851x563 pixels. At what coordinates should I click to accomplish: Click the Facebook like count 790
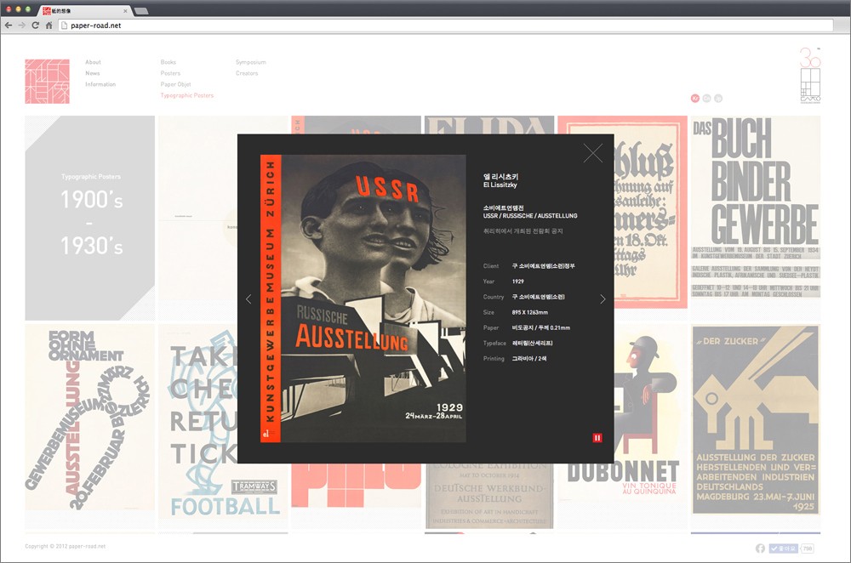[808, 549]
